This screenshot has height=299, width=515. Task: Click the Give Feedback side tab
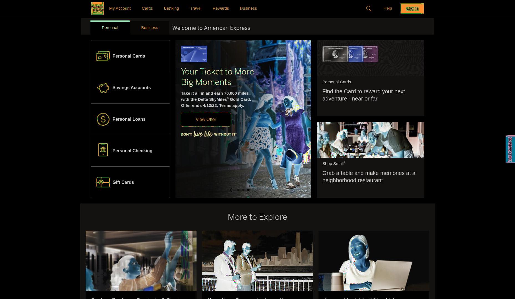pos(510,149)
